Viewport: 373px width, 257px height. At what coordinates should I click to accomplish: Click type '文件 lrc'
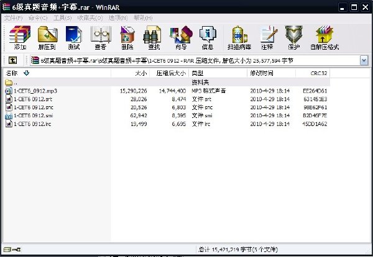tap(201, 124)
